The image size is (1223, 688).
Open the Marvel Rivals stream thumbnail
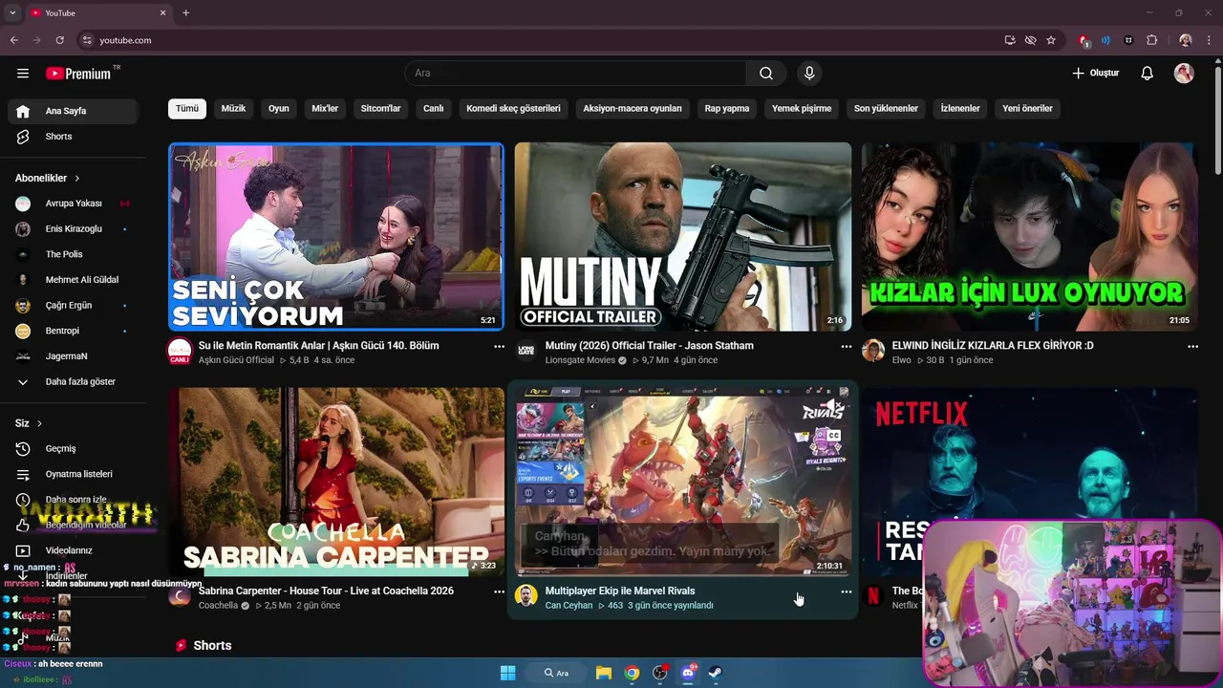(683, 481)
